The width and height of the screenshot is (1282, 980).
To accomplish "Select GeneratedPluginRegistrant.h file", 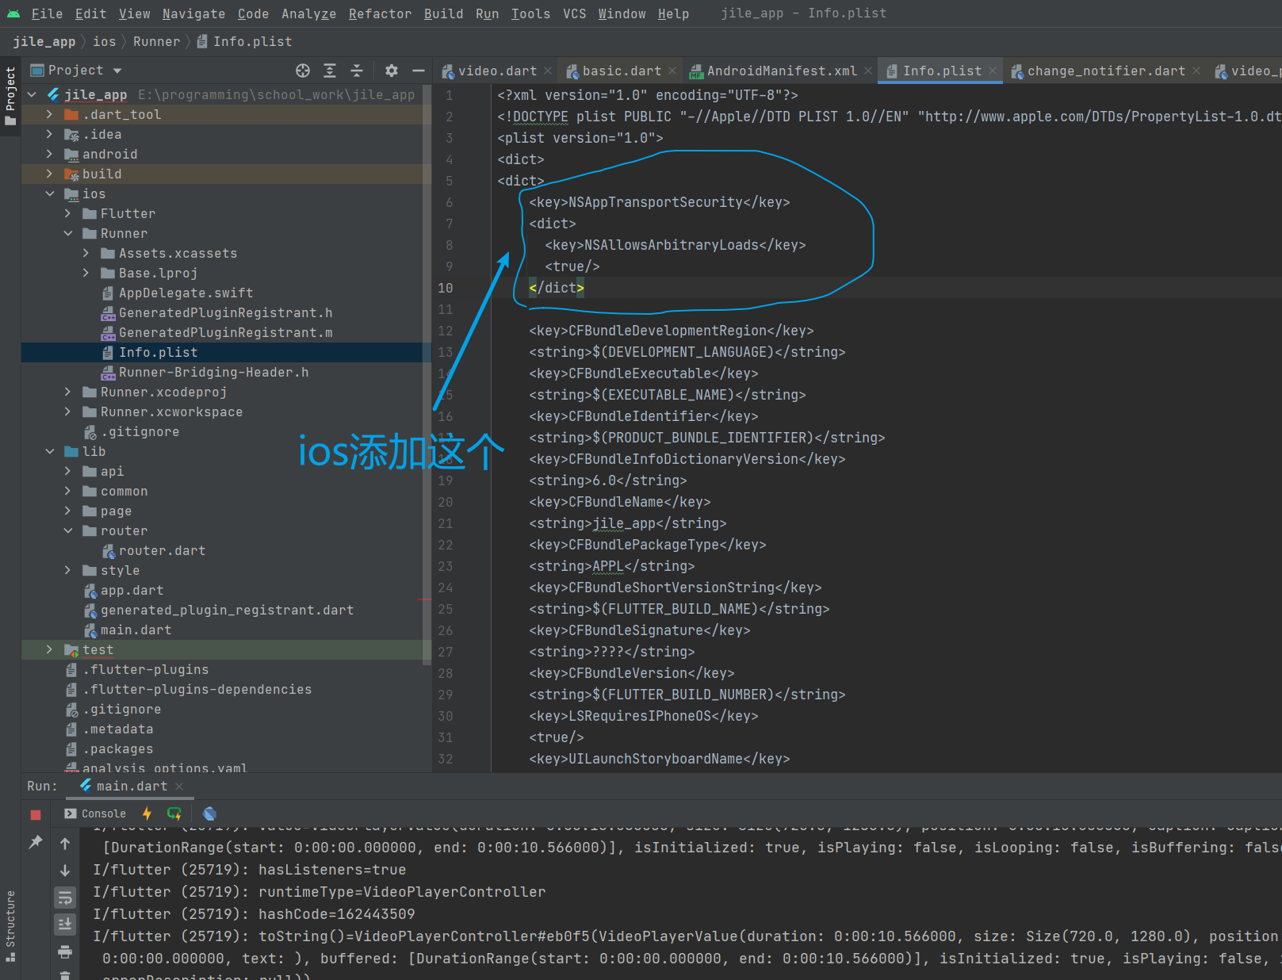I will tap(225, 312).
